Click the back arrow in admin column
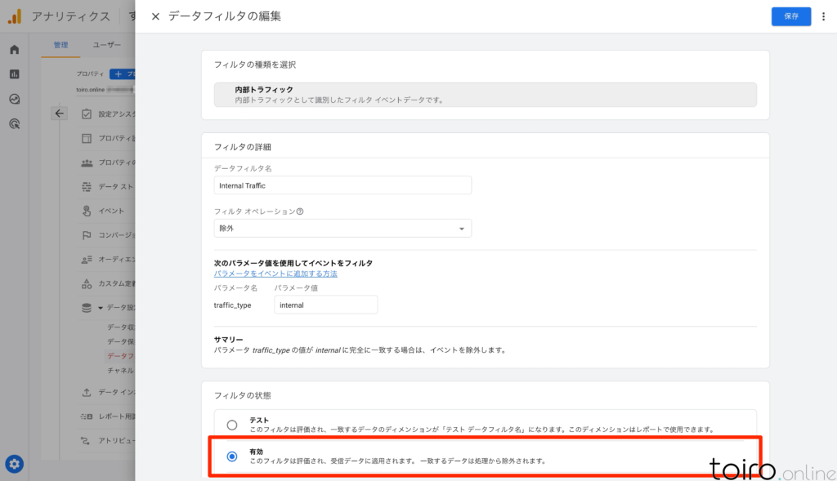Screen dimensions: 837x481 coord(59,114)
